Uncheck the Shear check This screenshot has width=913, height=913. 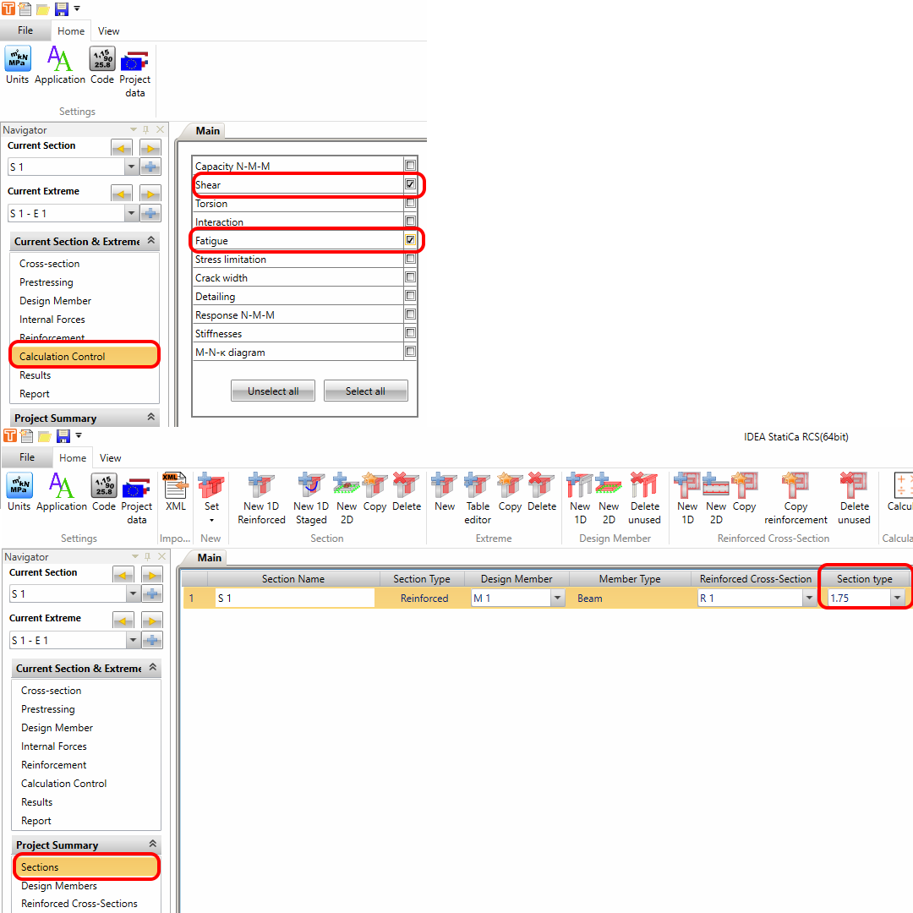click(410, 184)
